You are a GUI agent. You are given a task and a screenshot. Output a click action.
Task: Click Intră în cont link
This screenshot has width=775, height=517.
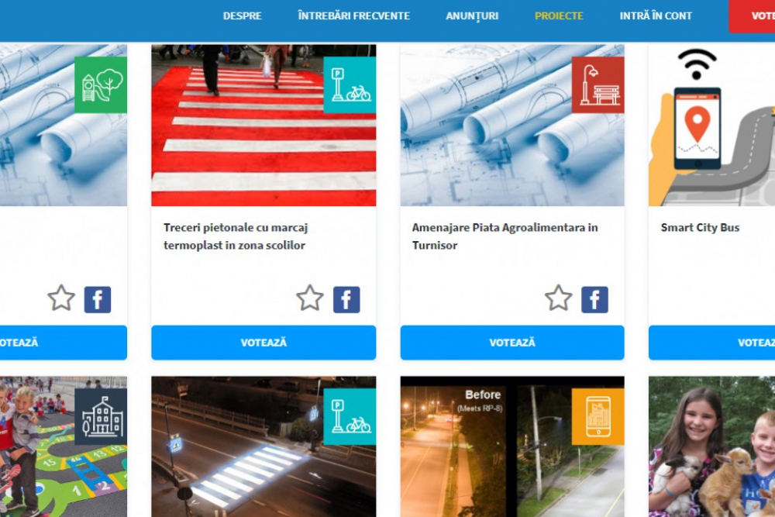(656, 16)
